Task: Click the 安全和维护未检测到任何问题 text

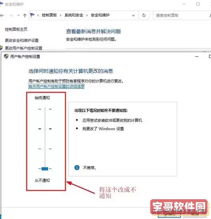Action: tap(91, 39)
